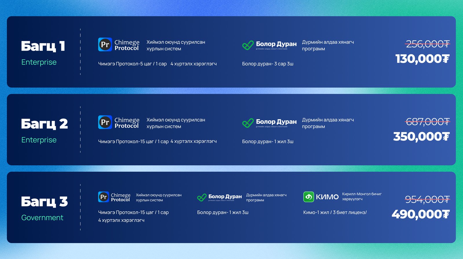463x259 pixels.
Task: Click the 350,000₮ discounted price
Action: coord(421,137)
